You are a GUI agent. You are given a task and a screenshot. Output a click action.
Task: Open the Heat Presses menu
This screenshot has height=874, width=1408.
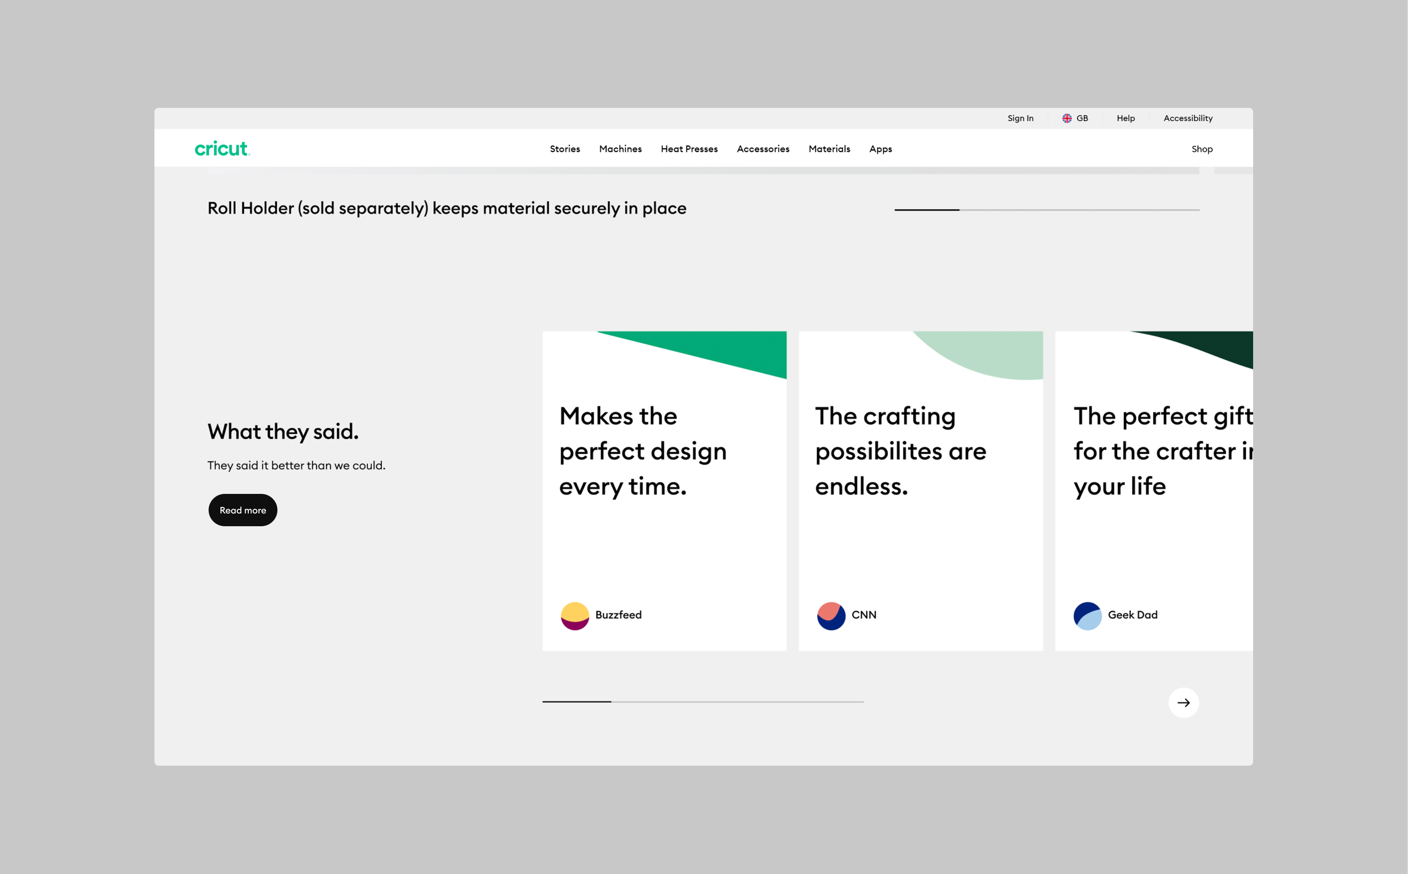tap(689, 148)
